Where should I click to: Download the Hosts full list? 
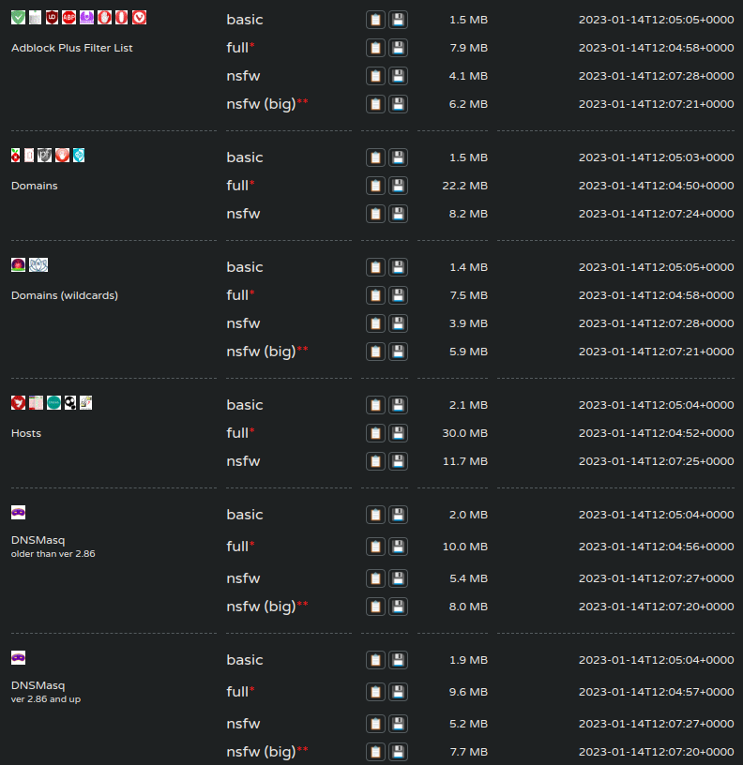399,433
